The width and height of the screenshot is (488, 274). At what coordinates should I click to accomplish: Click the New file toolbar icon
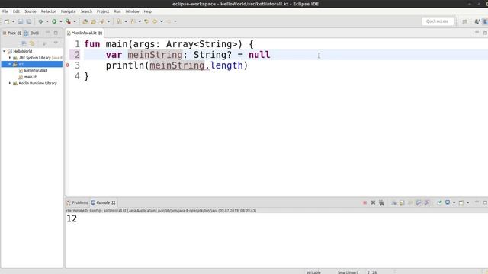[7, 21]
